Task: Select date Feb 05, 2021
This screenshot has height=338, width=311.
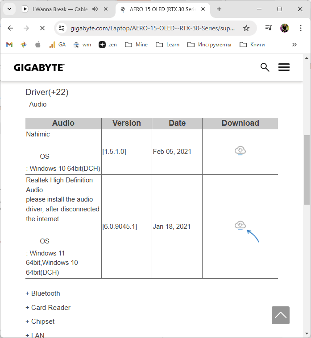Action: point(172,152)
